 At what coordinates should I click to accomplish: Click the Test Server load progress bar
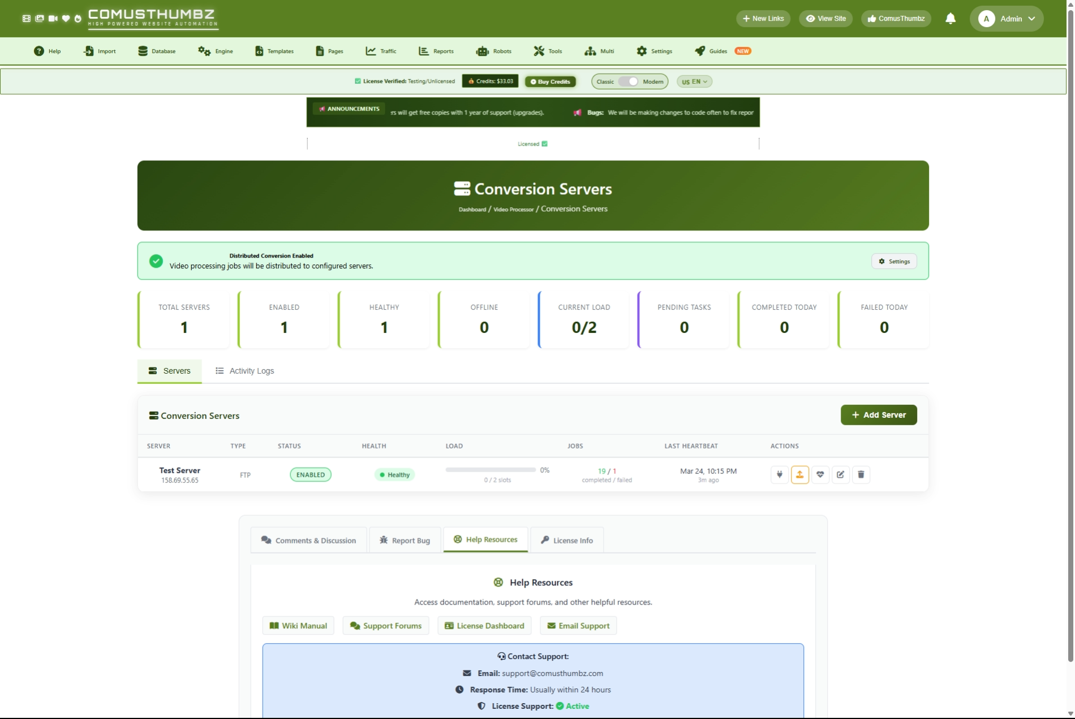pos(490,470)
